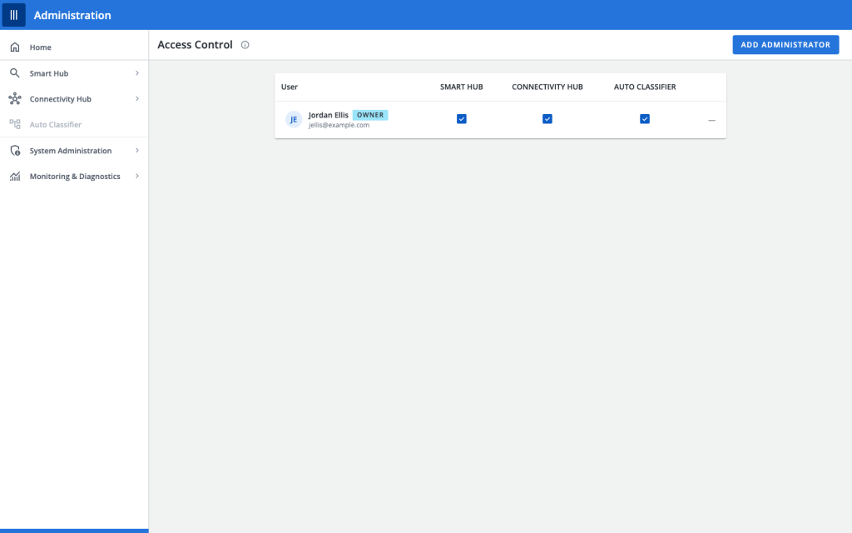Open the Connectivity Hub menu item
852x533 pixels.
tap(74, 98)
